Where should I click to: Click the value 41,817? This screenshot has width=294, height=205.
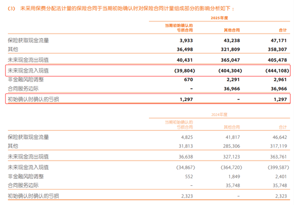tap(233, 137)
